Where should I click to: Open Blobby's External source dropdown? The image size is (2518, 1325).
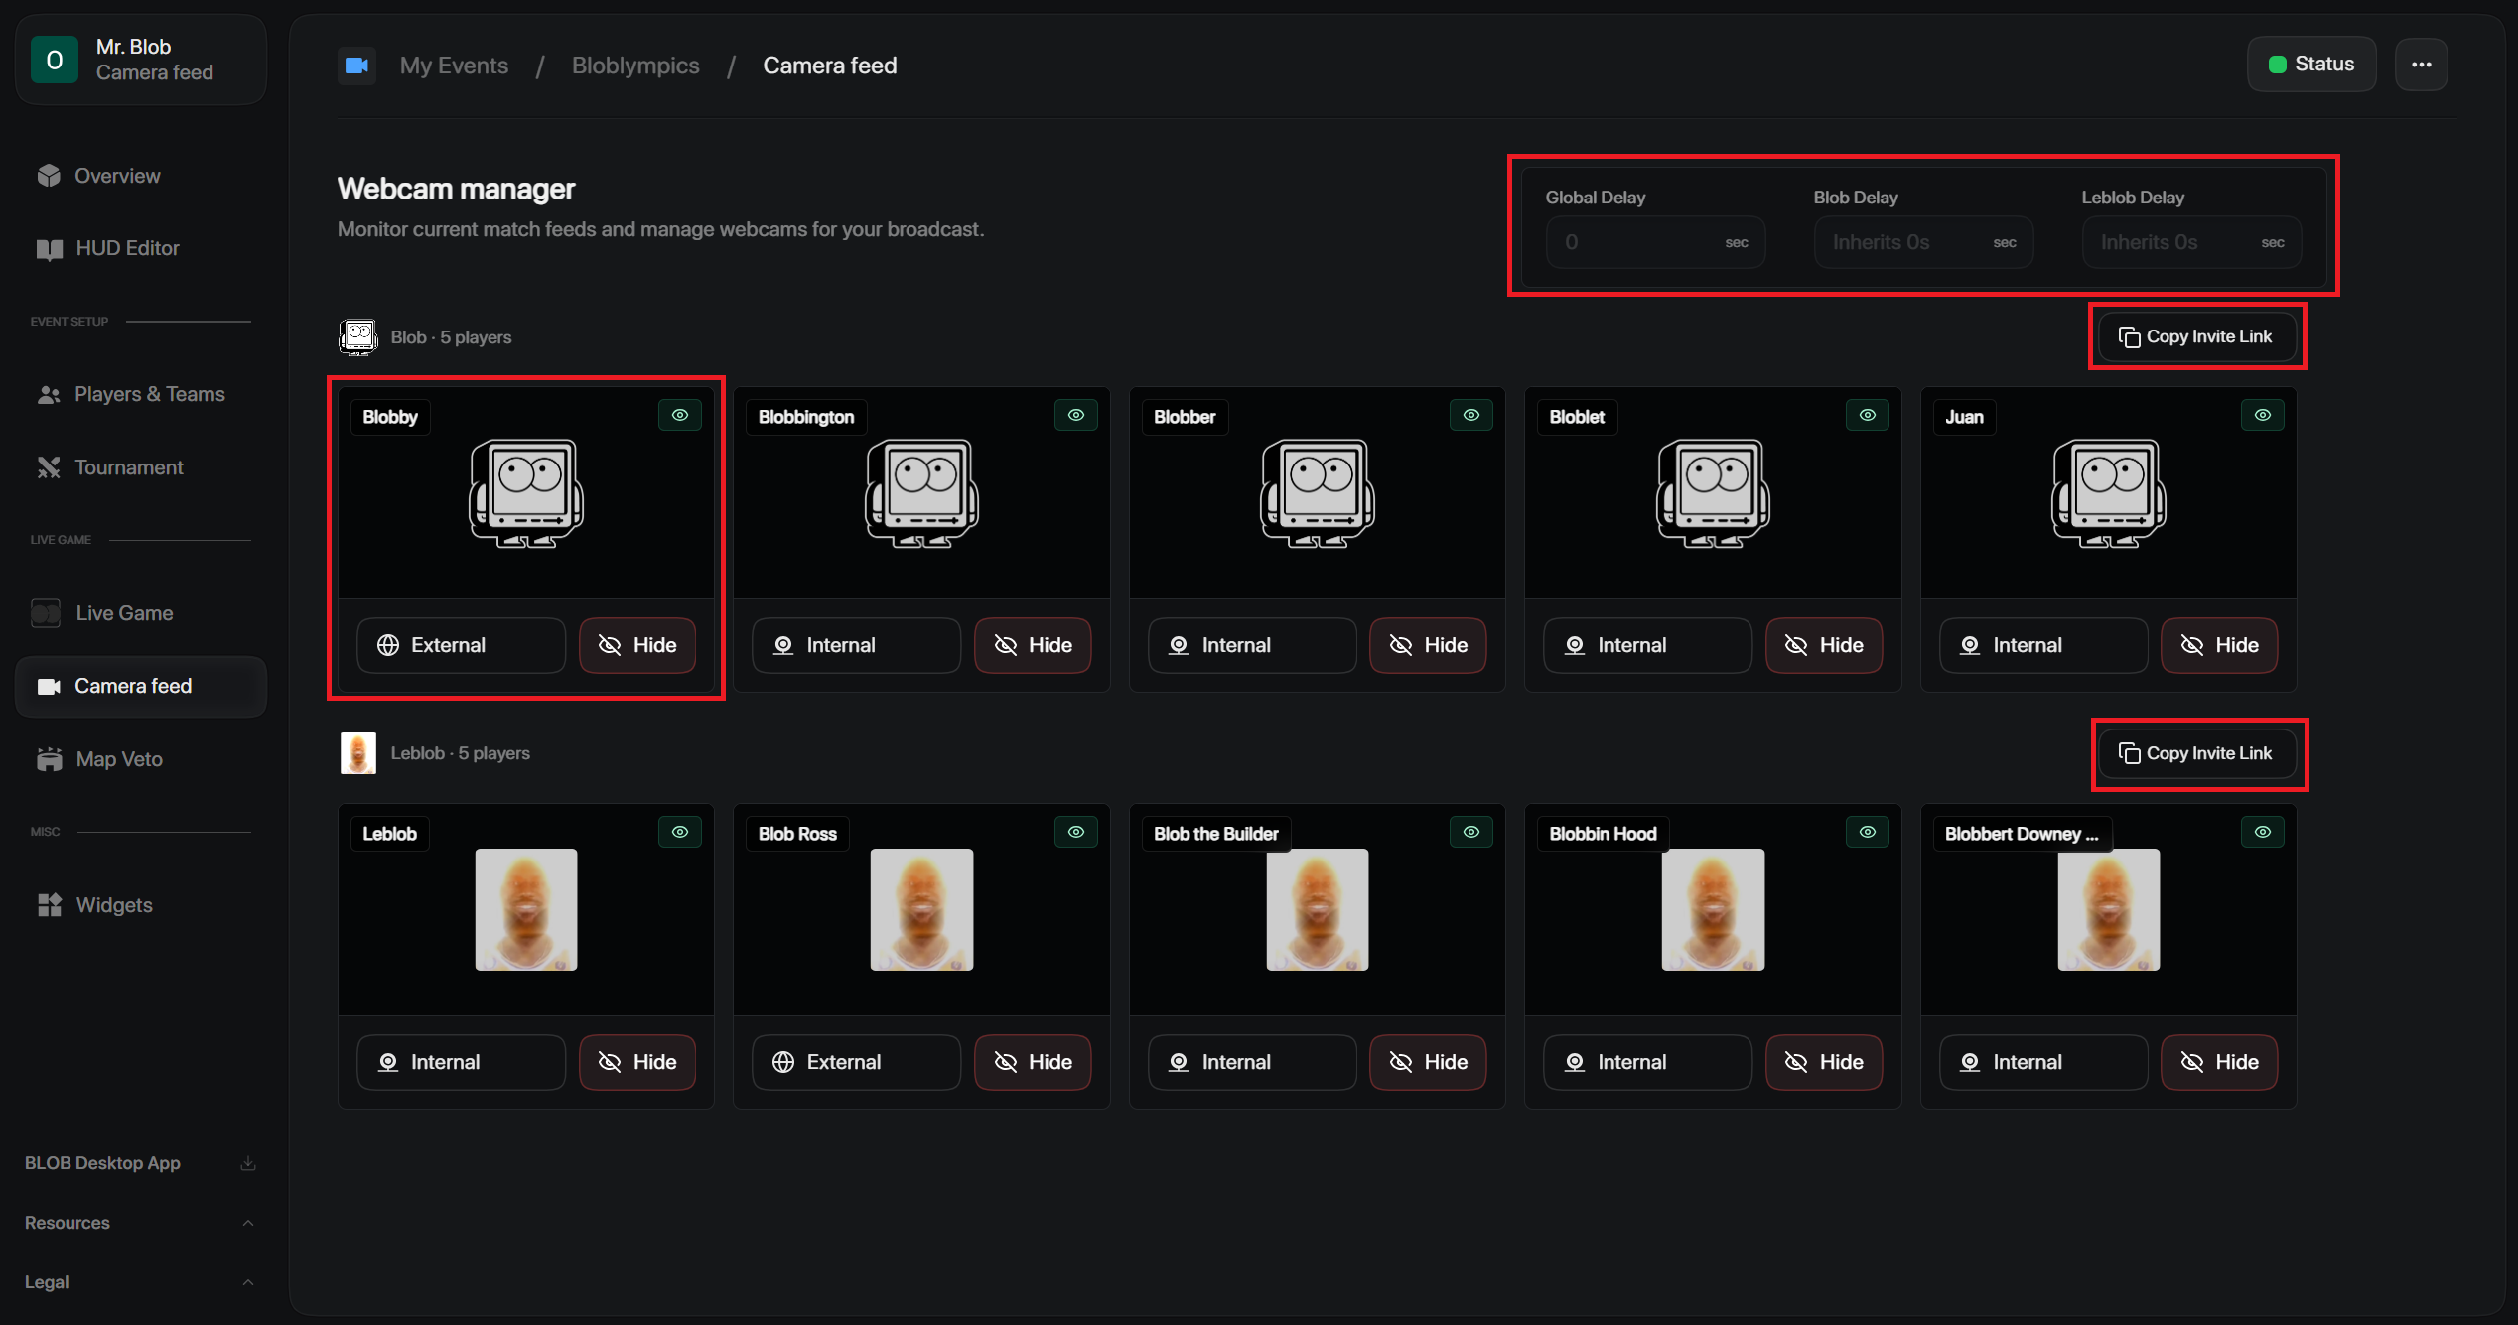click(x=462, y=645)
